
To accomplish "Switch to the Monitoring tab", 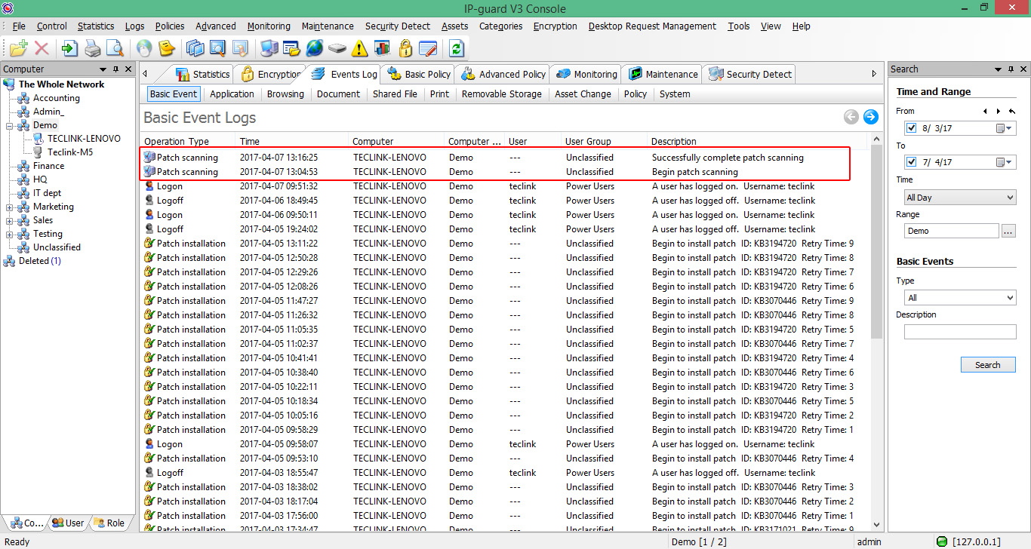I will (x=586, y=74).
